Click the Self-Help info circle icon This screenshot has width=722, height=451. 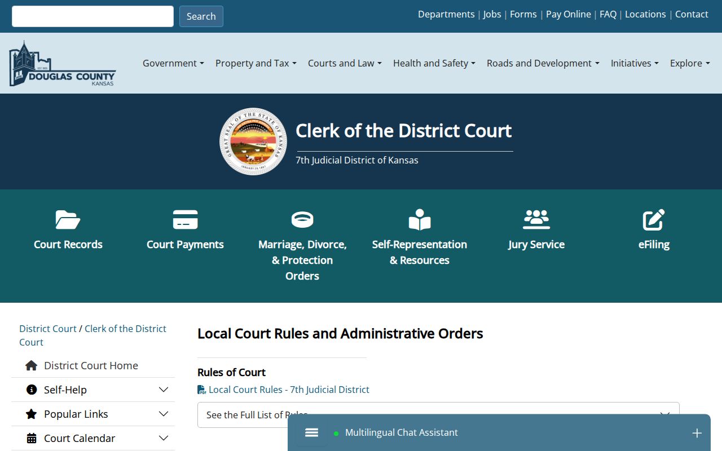click(x=32, y=390)
